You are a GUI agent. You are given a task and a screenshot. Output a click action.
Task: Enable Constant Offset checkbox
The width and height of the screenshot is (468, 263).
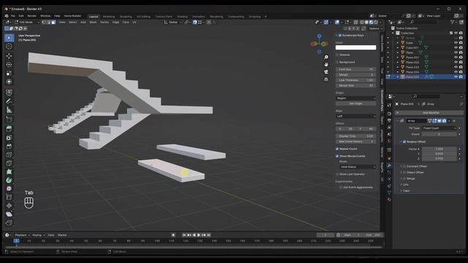(404, 167)
